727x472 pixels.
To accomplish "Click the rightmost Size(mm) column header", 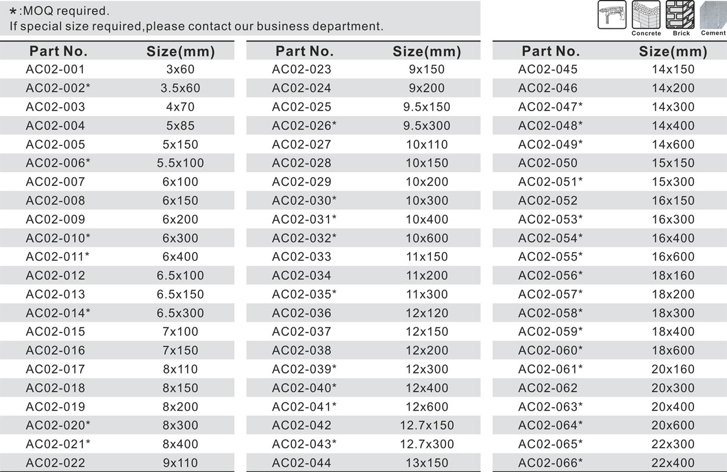I will coord(673,51).
